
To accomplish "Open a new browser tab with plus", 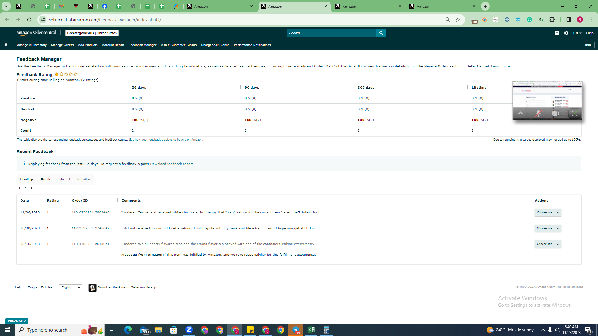I will tap(485, 6).
